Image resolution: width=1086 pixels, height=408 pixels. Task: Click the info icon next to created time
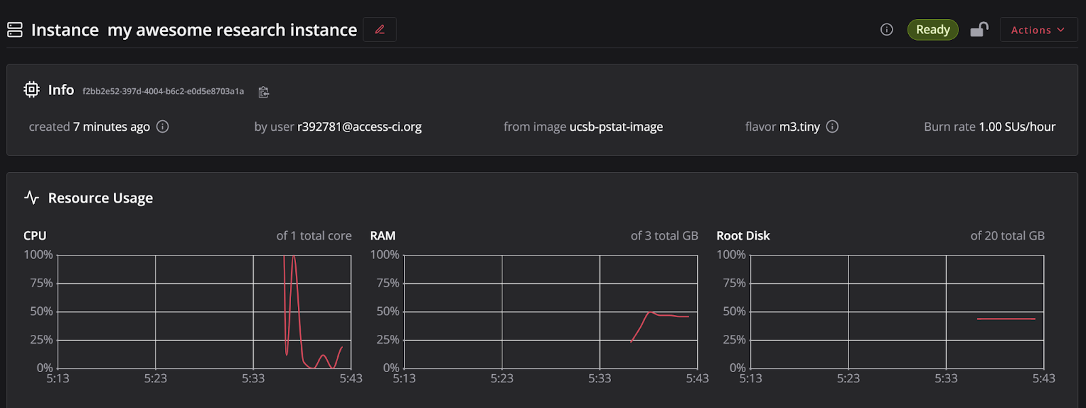click(x=163, y=127)
